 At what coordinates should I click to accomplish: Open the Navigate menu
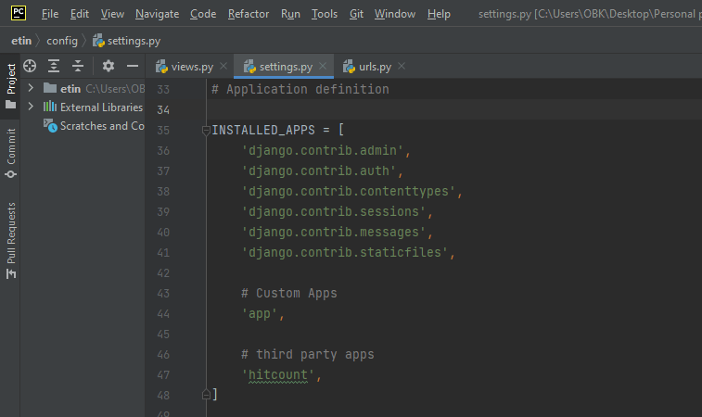[157, 14]
